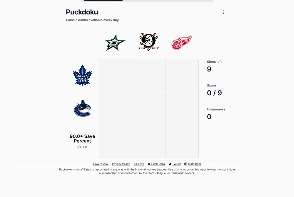Follow the Ad-Free link
The image size is (294, 197).
point(139,164)
